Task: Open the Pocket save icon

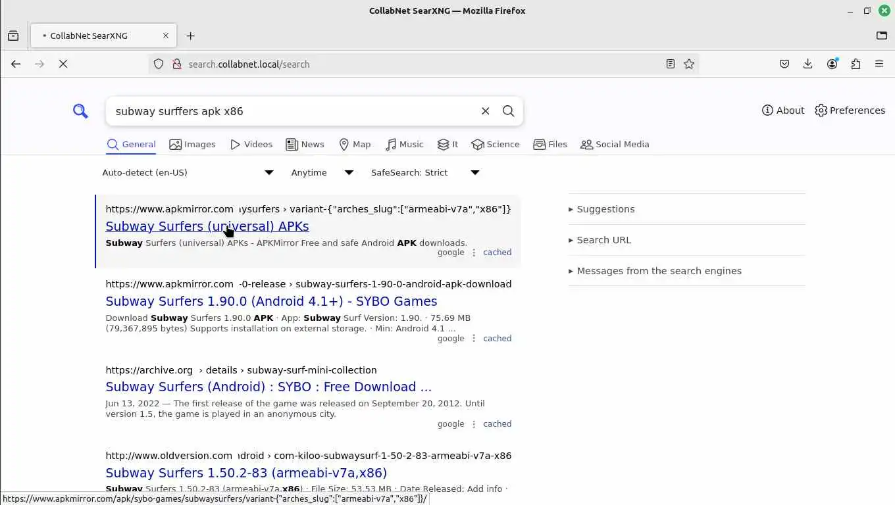Action: [784, 64]
